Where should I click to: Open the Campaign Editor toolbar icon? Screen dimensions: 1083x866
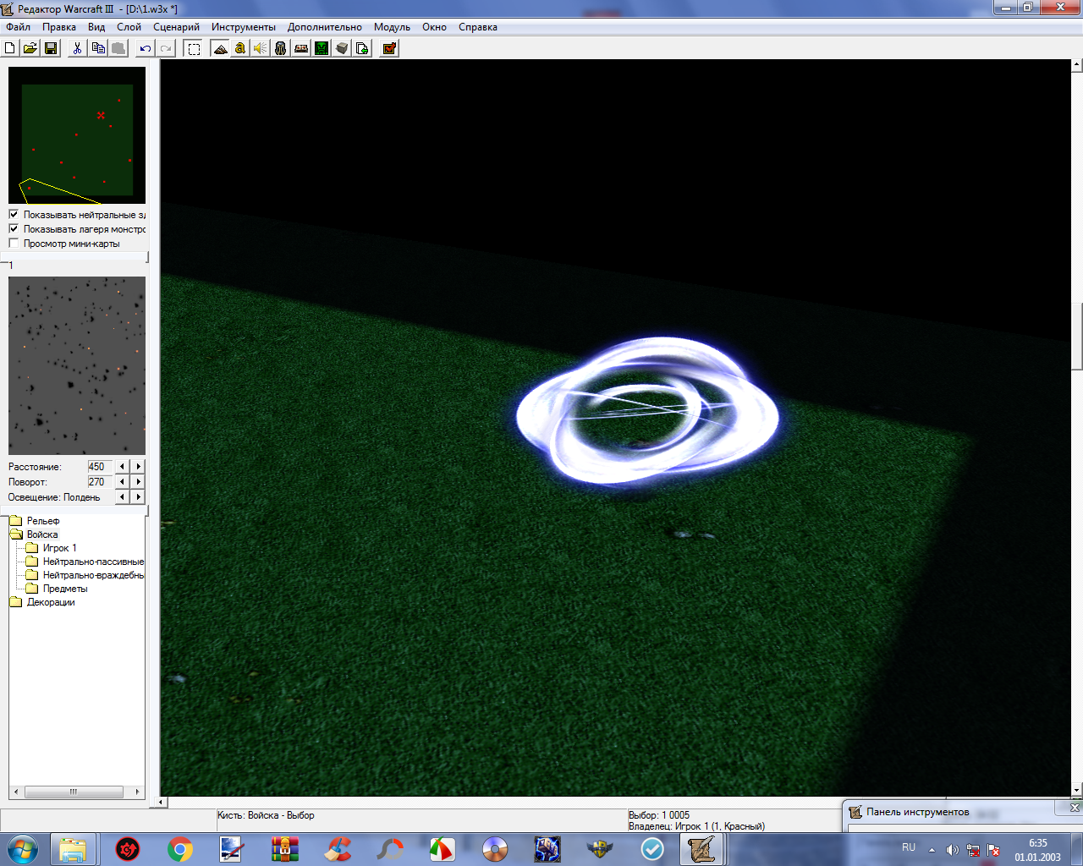coord(301,48)
